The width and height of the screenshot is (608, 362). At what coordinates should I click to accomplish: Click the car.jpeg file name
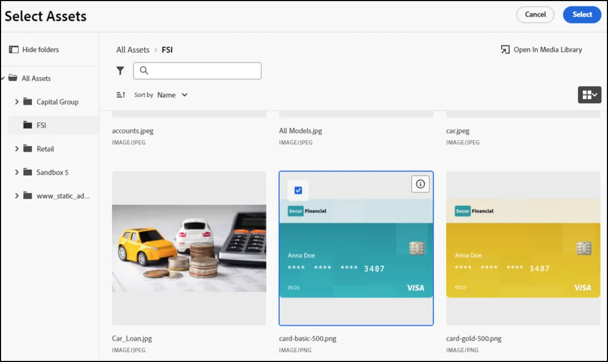(457, 131)
